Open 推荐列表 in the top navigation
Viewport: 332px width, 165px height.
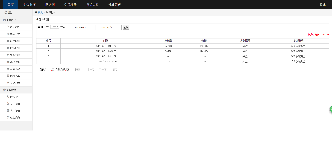(115, 5)
